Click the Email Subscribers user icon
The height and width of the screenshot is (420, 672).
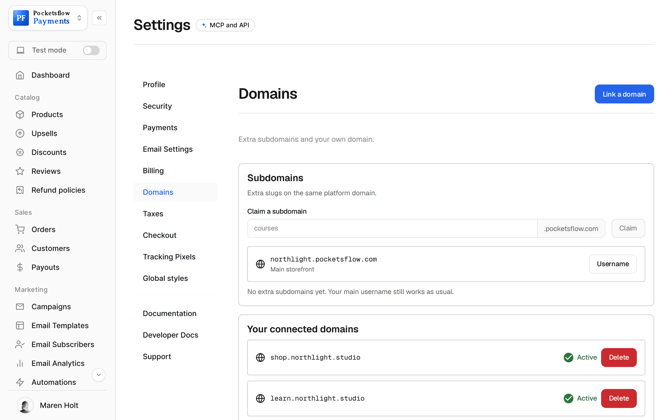[20, 345]
